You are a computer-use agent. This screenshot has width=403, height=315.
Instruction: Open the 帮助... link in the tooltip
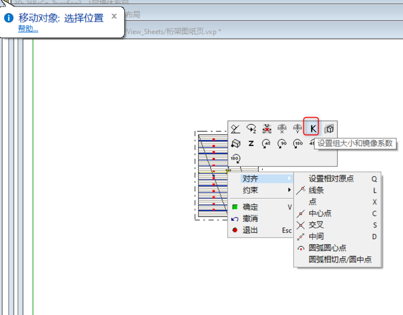(28, 29)
